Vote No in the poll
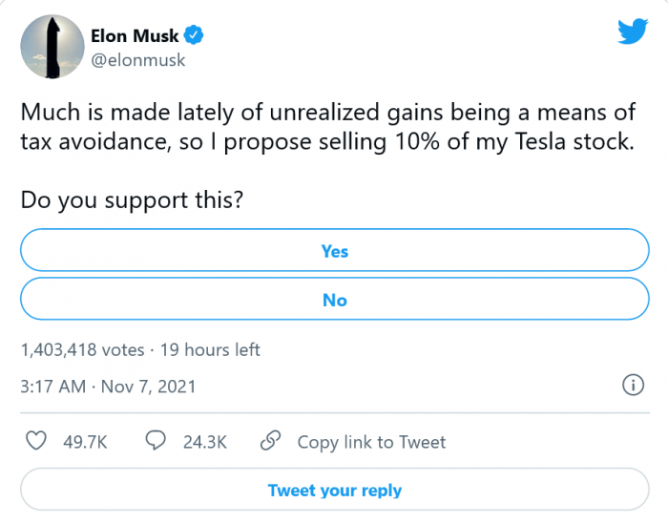The width and height of the screenshot is (668, 524). tap(334, 300)
